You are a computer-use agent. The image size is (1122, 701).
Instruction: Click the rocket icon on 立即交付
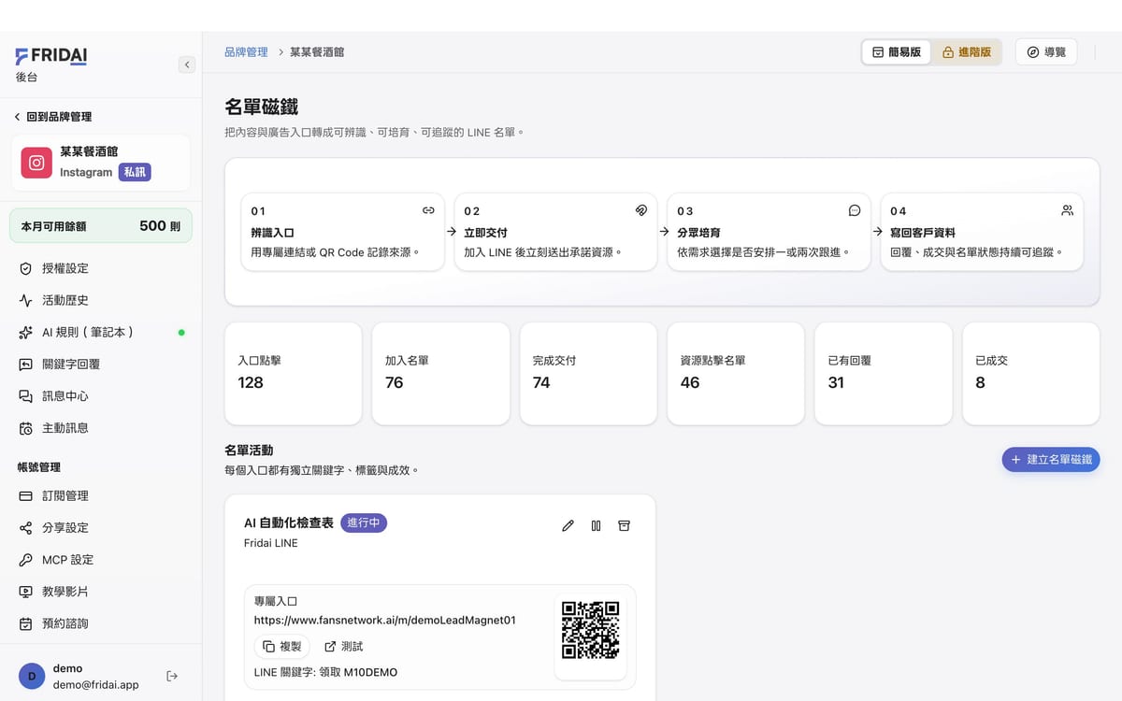pyautogui.click(x=641, y=210)
